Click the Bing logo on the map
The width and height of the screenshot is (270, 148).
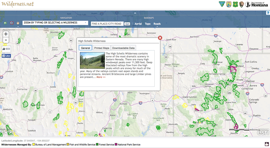(x=7, y=132)
